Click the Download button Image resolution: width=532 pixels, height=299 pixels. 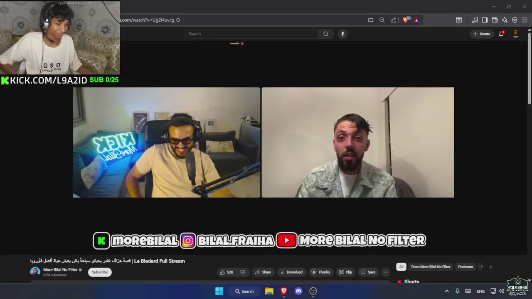[291, 272]
